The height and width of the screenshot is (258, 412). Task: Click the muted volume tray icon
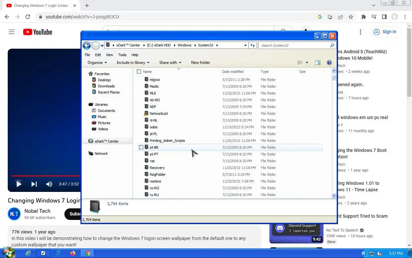[x=380, y=253]
